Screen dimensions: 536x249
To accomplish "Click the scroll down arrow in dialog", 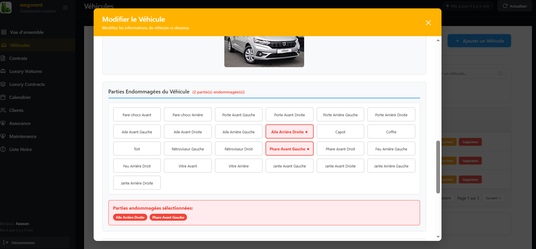I will (438, 237).
